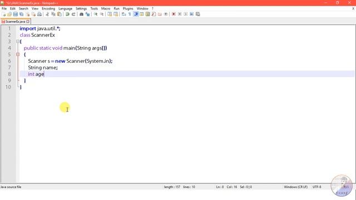Toggle Word Wrap toolbar icon
This screenshot has width=356, height=200.
123,14
